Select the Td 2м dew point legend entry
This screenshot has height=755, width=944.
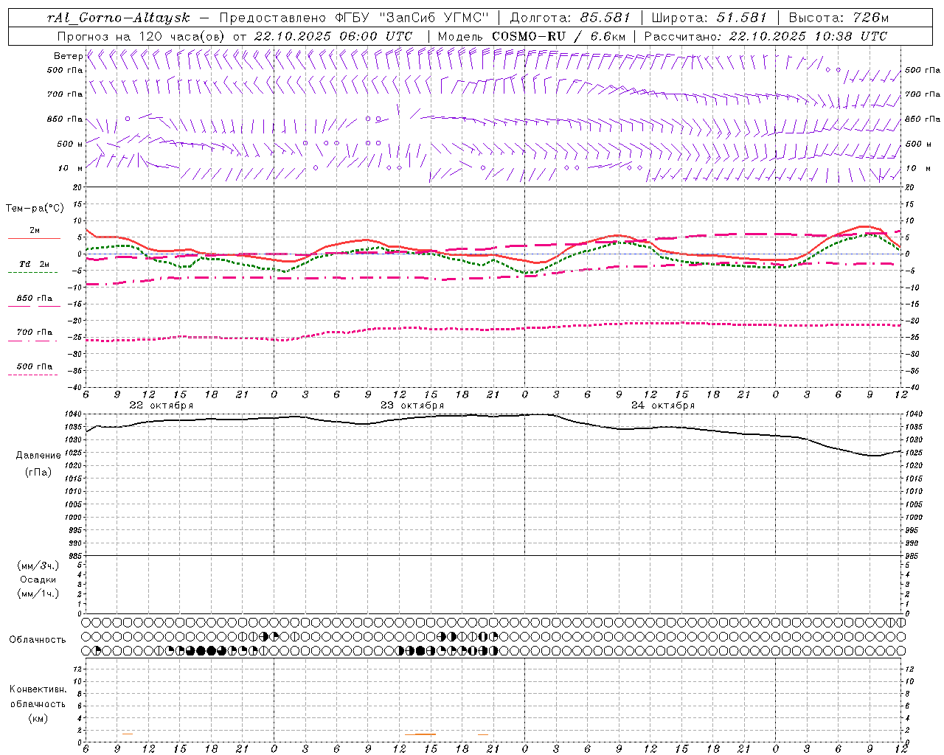click(x=34, y=264)
